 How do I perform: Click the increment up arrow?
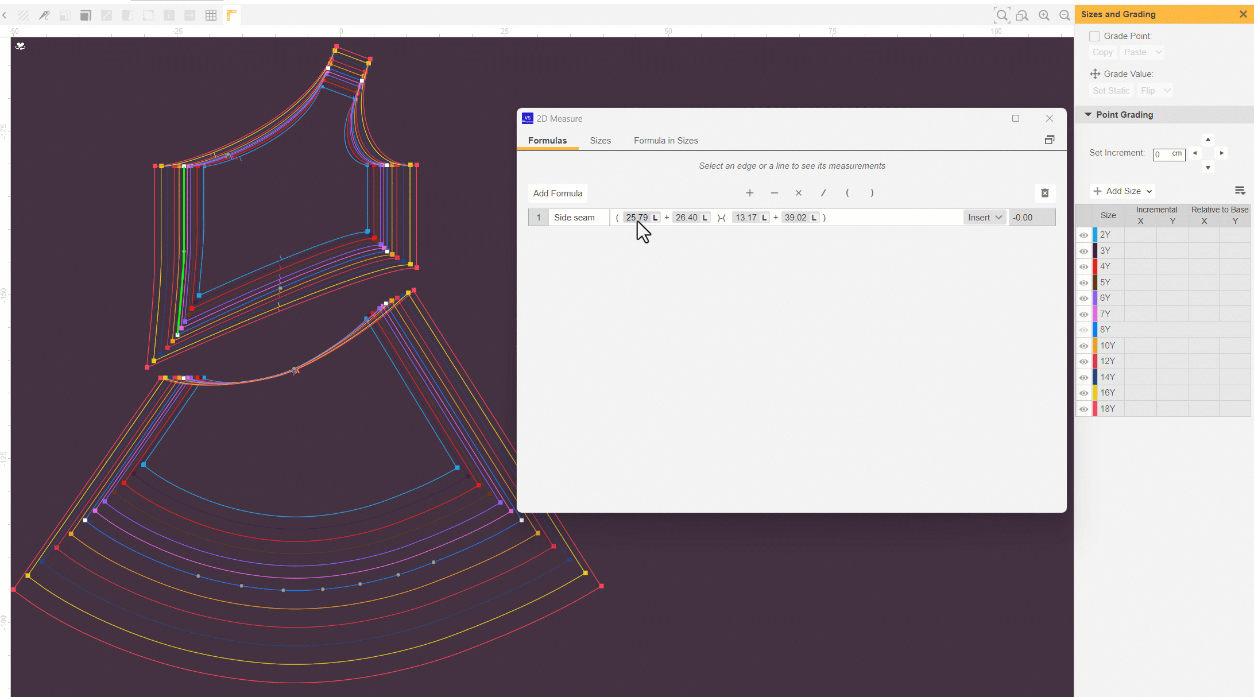pyautogui.click(x=1208, y=140)
